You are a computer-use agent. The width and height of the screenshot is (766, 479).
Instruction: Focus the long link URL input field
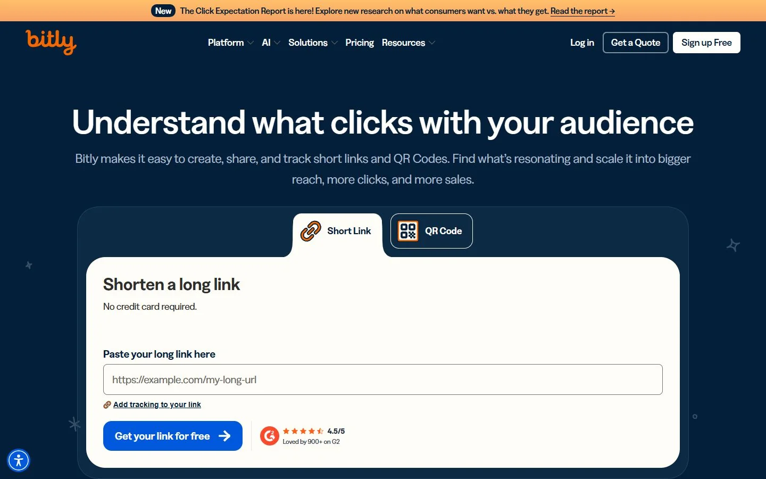click(383, 379)
